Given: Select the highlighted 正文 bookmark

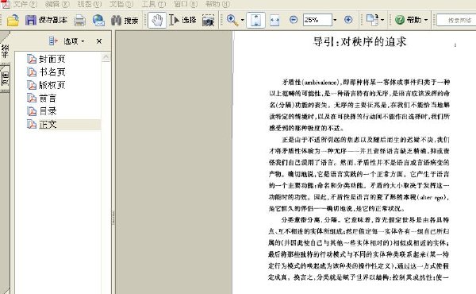Looking at the screenshot, I should [x=48, y=124].
